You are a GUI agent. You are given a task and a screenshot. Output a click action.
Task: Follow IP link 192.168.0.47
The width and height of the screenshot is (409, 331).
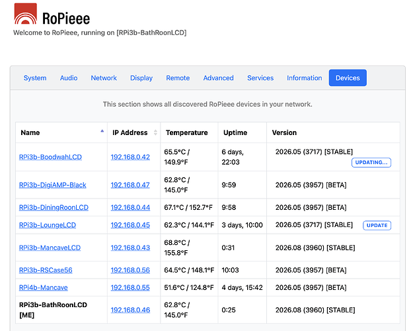130,185
